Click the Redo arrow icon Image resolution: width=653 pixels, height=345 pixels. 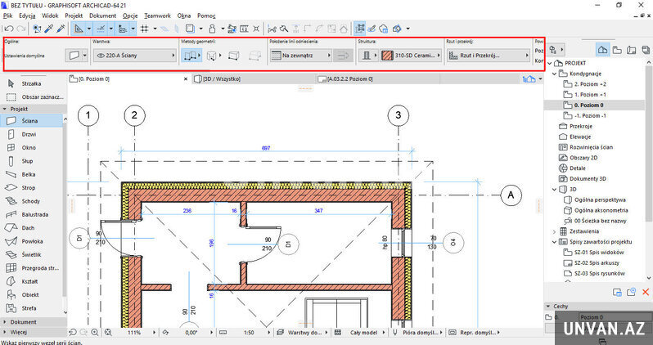[21, 29]
